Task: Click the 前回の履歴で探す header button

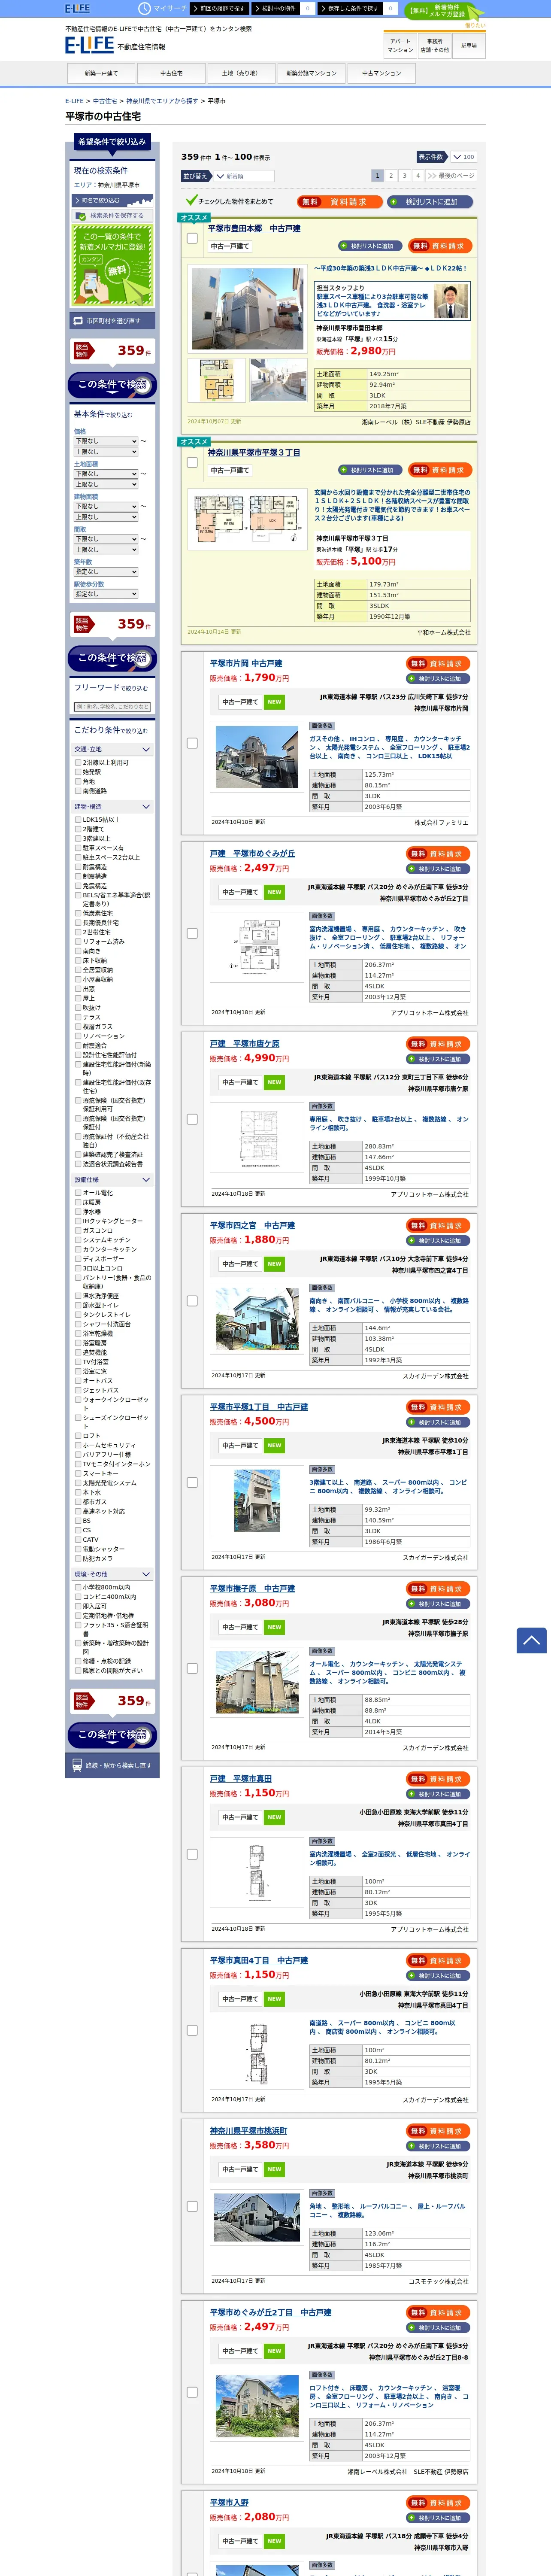Action: tap(221, 8)
